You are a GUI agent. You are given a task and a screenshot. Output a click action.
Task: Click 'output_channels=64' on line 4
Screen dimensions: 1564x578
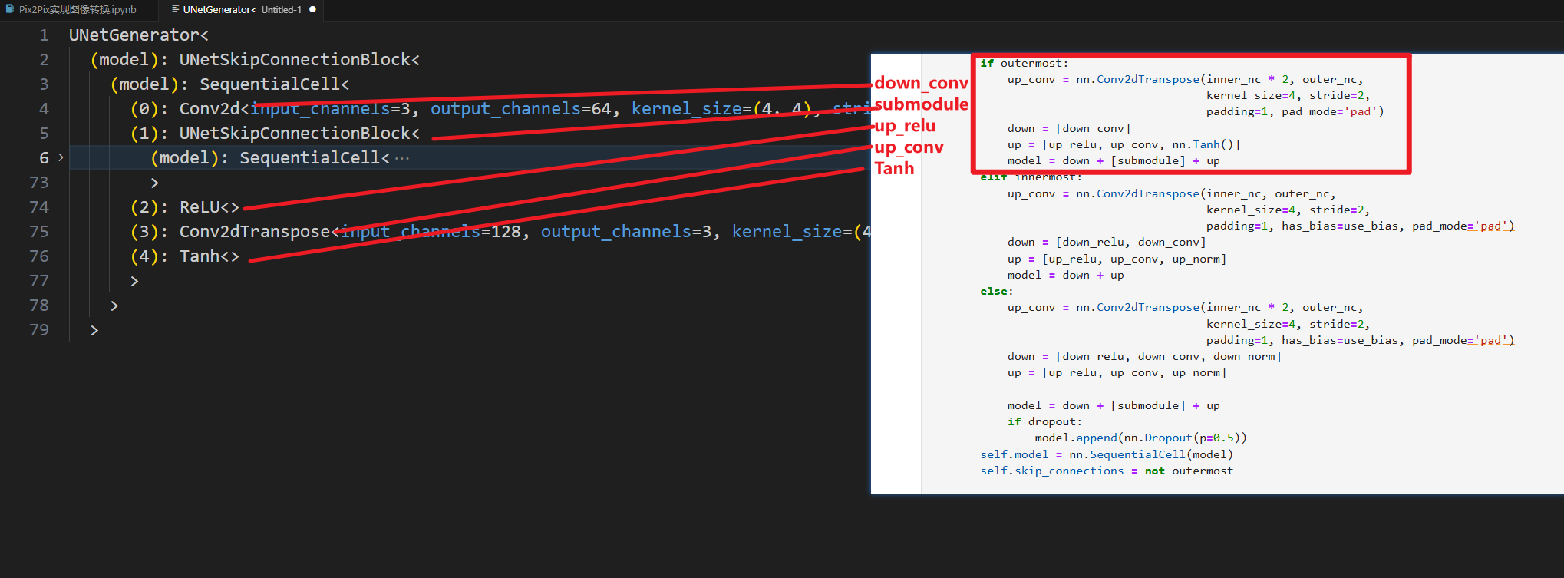click(x=521, y=109)
